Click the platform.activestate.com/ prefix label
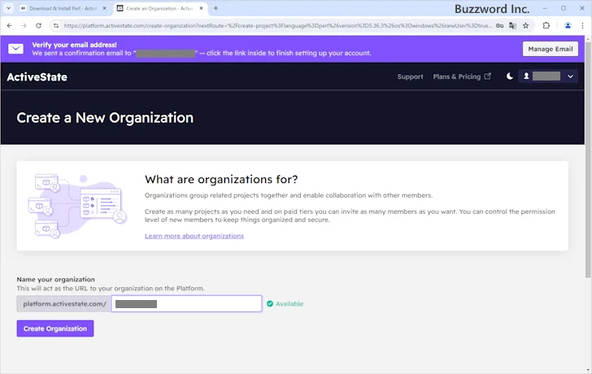The width and height of the screenshot is (592, 374). (64, 304)
